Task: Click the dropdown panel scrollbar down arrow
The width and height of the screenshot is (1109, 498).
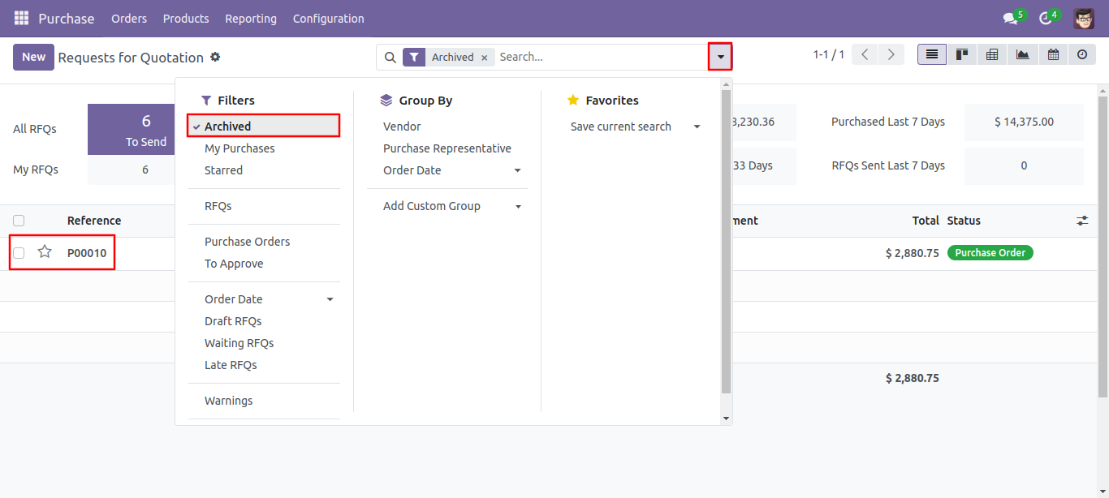Action: click(726, 419)
